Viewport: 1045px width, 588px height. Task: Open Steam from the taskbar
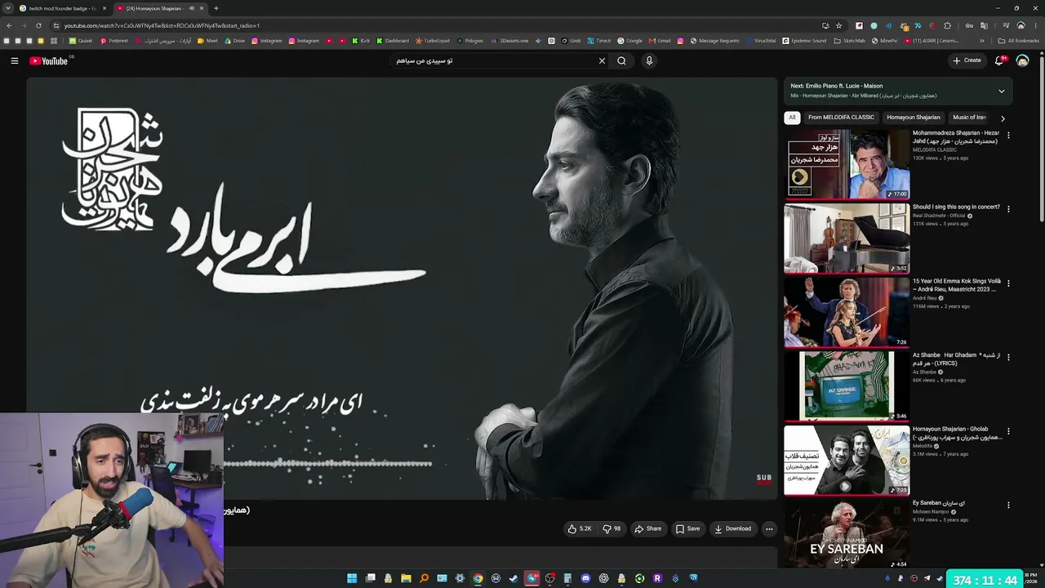point(514,578)
